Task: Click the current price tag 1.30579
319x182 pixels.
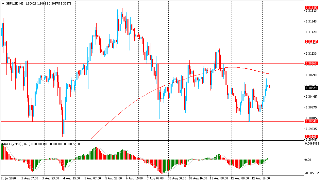Action: coord(311,88)
